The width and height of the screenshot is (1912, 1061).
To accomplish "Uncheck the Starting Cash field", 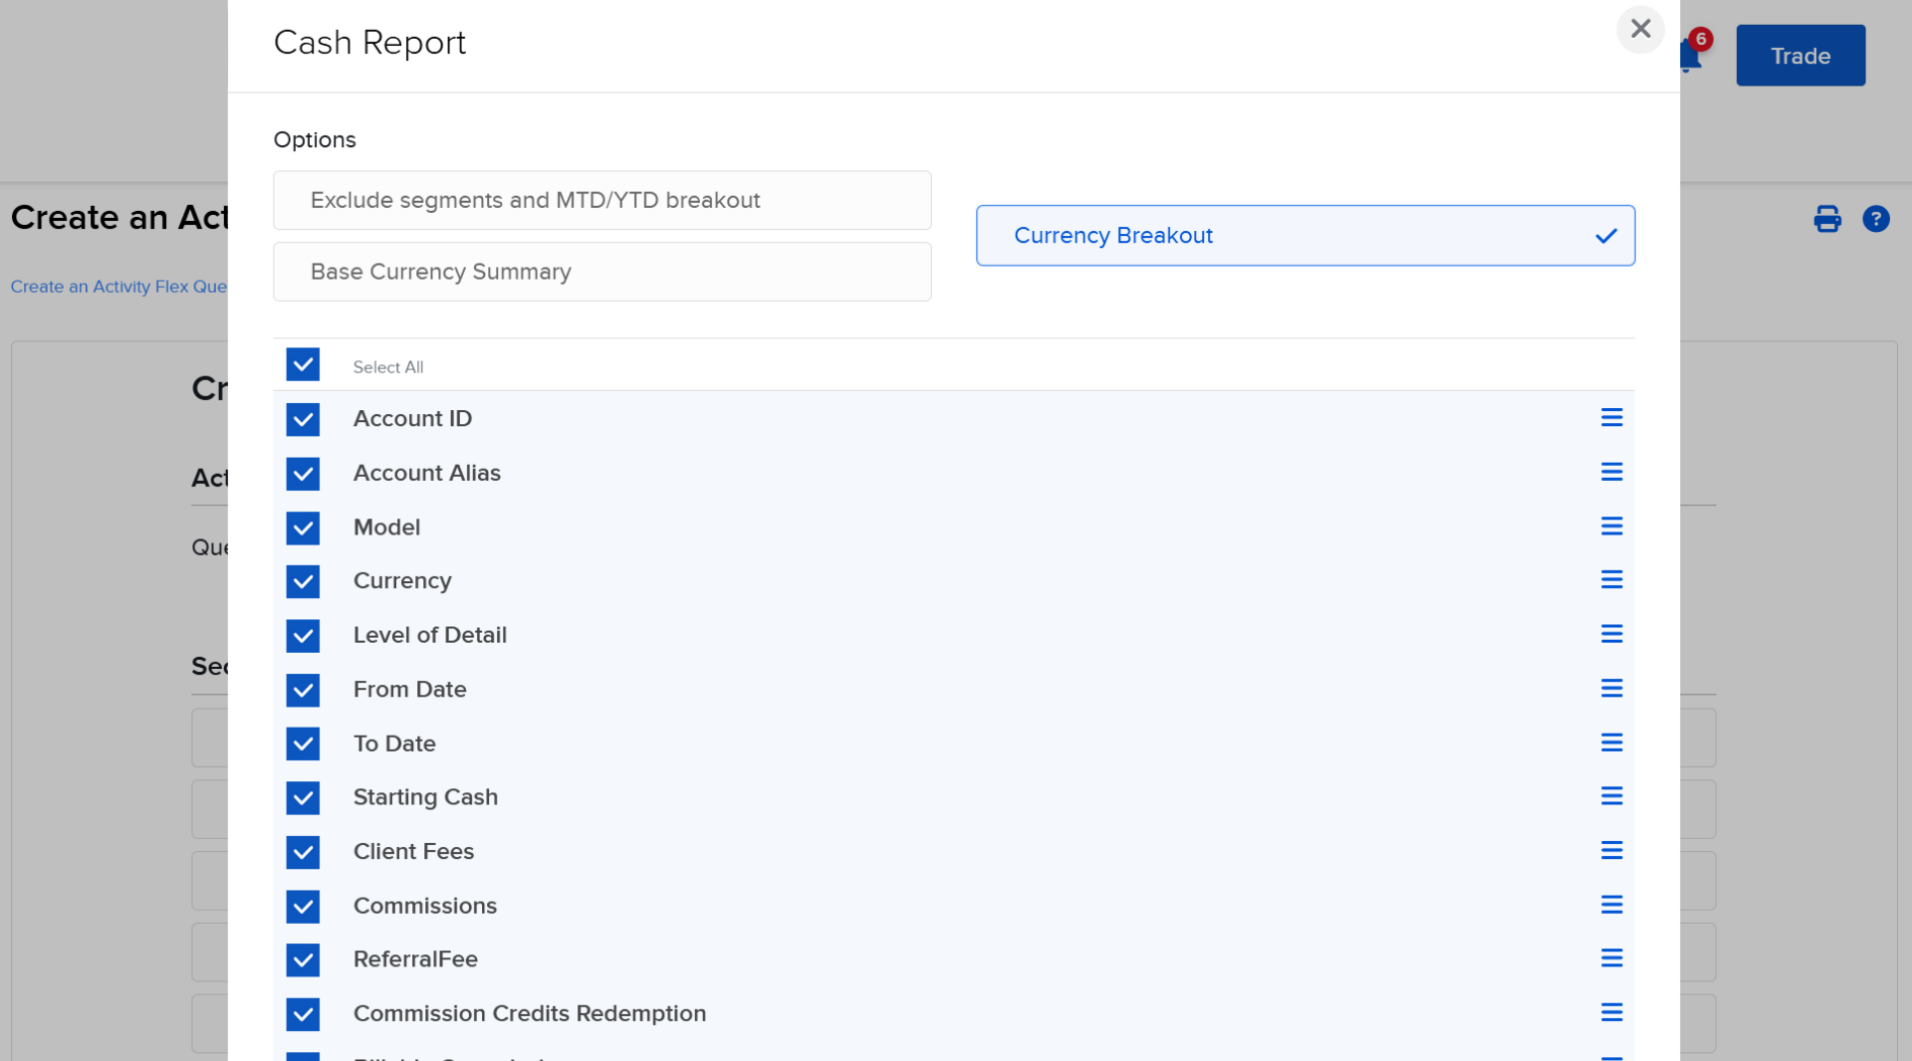I will [303, 797].
